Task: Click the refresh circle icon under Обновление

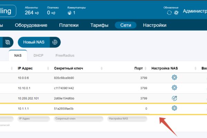Action: point(169,13)
